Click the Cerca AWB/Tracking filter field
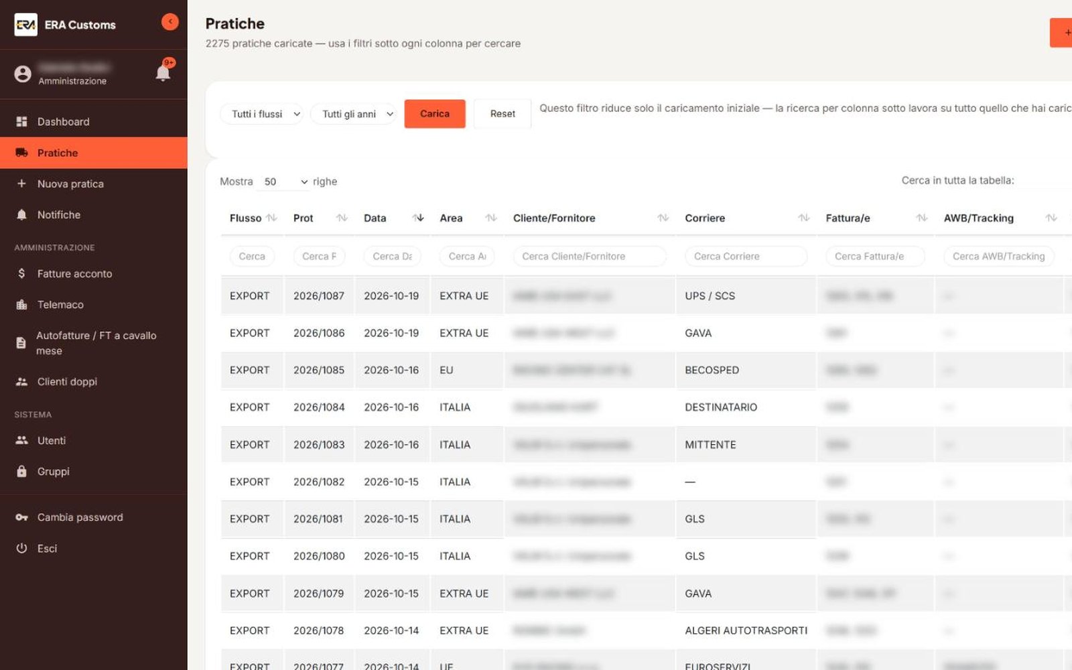Screen dimensions: 1072x670 (x=998, y=256)
